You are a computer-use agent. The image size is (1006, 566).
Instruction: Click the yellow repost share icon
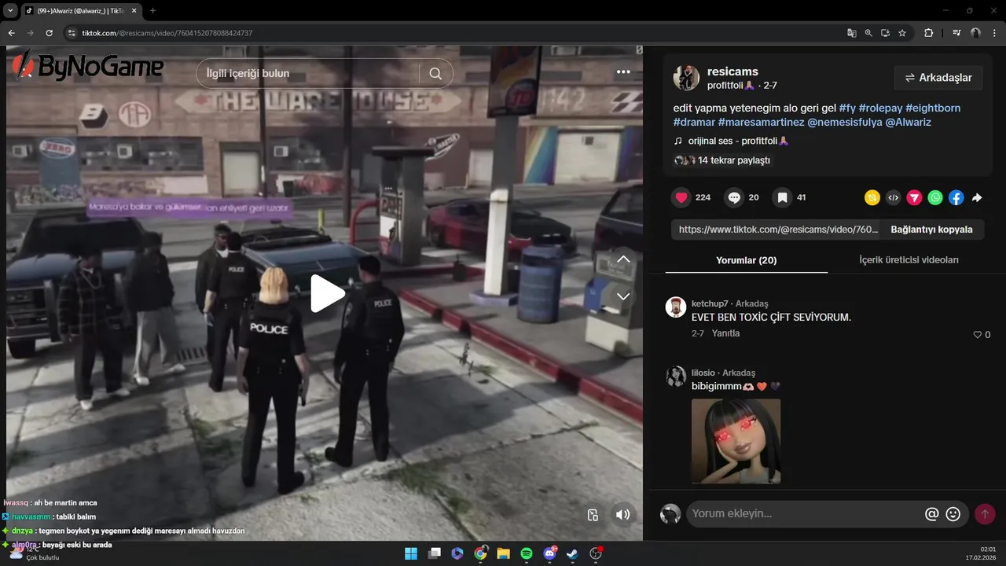872,198
